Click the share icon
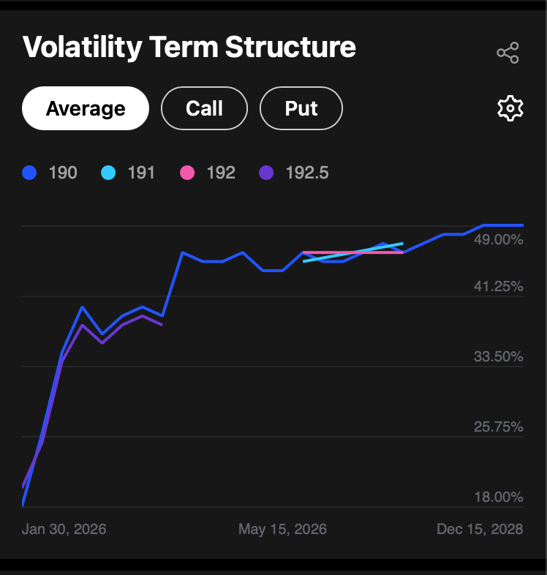The width and height of the screenshot is (547, 575). (x=508, y=53)
